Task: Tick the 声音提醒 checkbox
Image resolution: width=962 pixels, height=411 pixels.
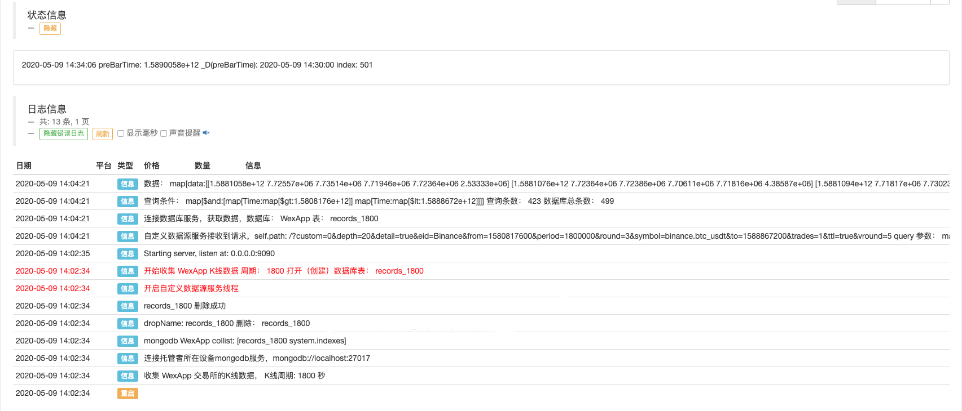Action: [x=164, y=133]
